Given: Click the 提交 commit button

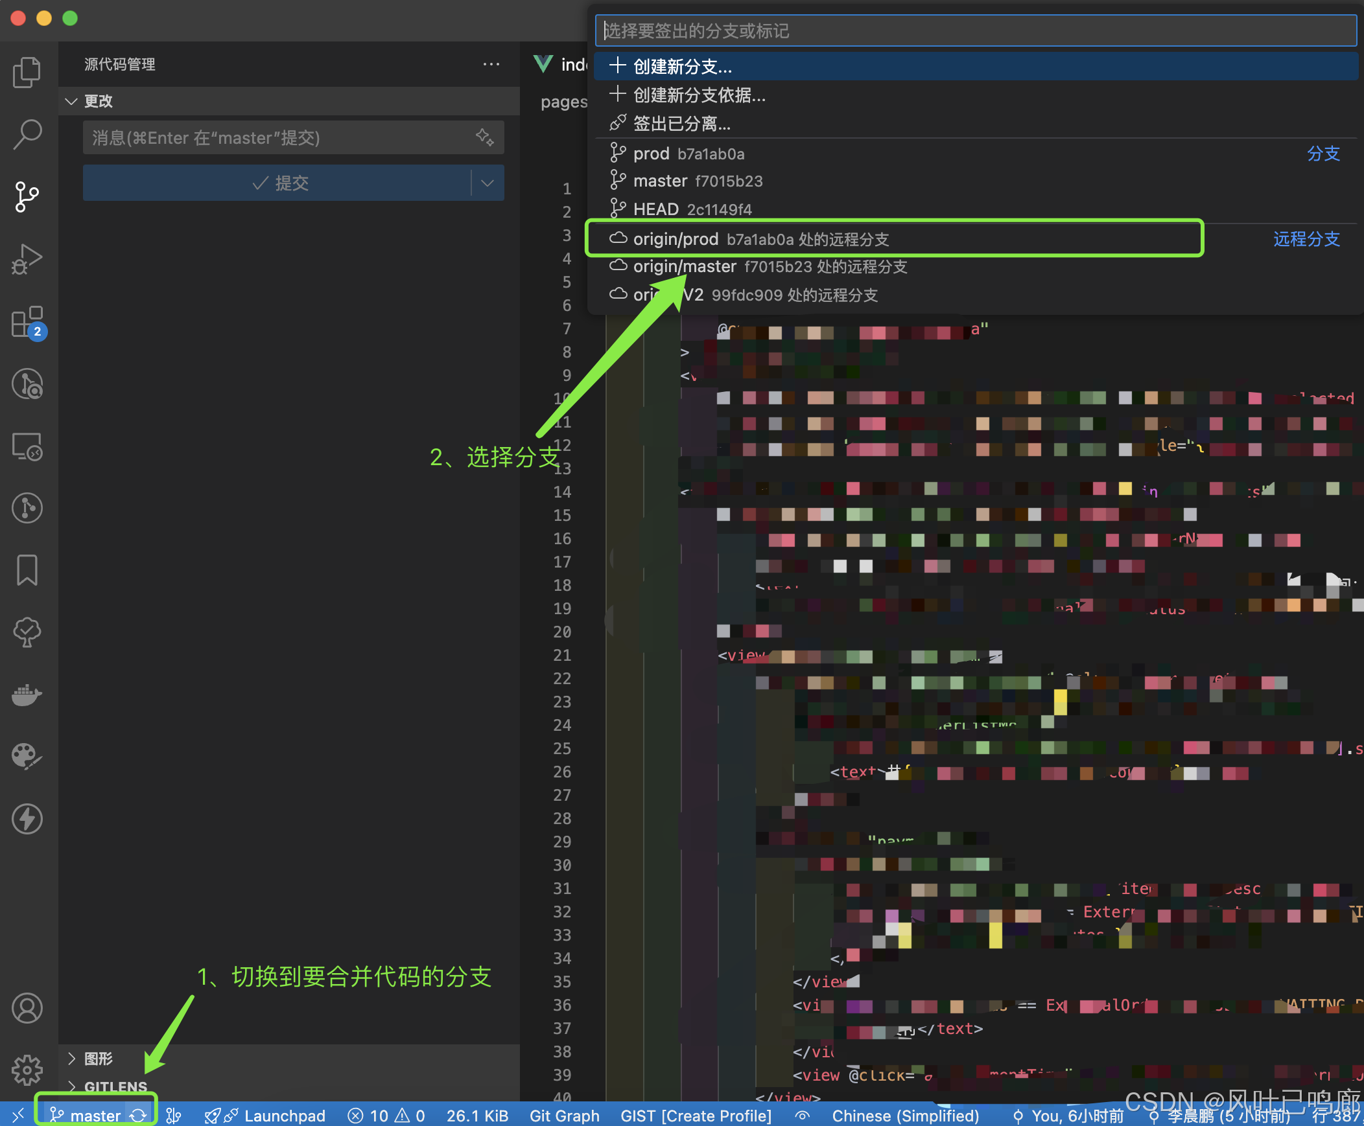Looking at the screenshot, I should [283, 182].
